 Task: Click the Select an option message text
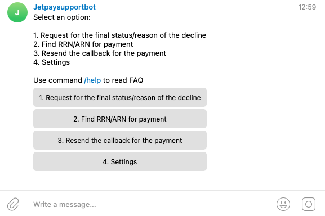(x=62, y=17)
